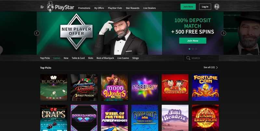260x131 pixels.
Task: Expand See all (12) Top Picks
Action: tap(211, 67)
